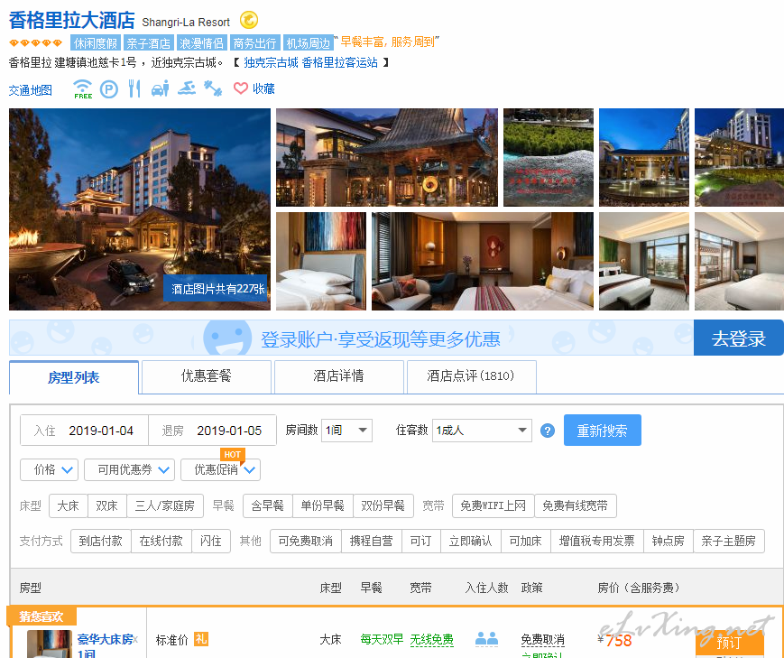Toggle the 含早餐 breakfast filter
784x658 pixels.
pos(267,506)
